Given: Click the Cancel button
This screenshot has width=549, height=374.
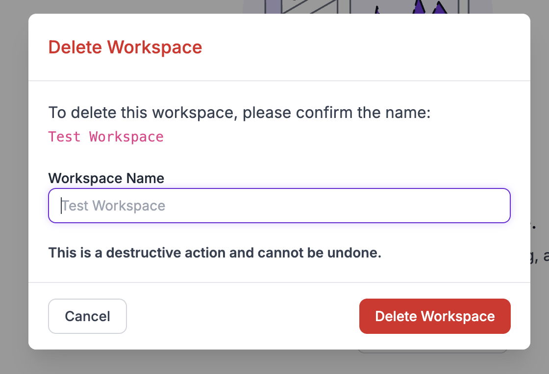Looking at the screenshot, I should [x=87, y=316].
